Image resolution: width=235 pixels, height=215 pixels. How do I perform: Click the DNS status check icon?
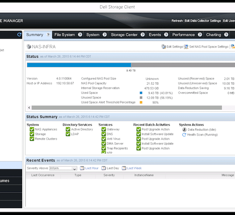click(104, 134)
